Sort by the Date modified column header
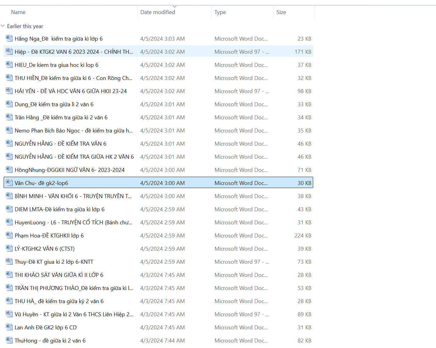This screenshot has width=436, height=348. tap(158, 12)
